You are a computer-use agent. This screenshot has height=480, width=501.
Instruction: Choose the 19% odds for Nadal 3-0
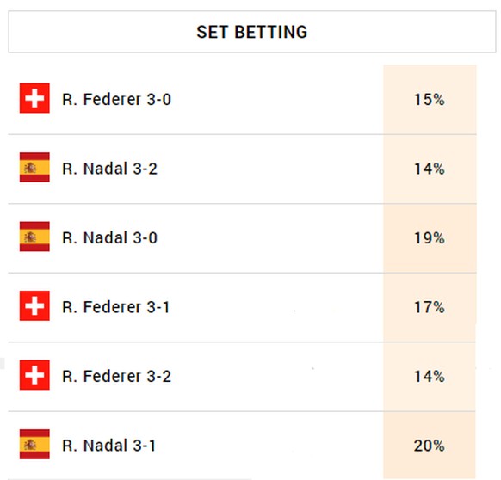coord(430,238)
